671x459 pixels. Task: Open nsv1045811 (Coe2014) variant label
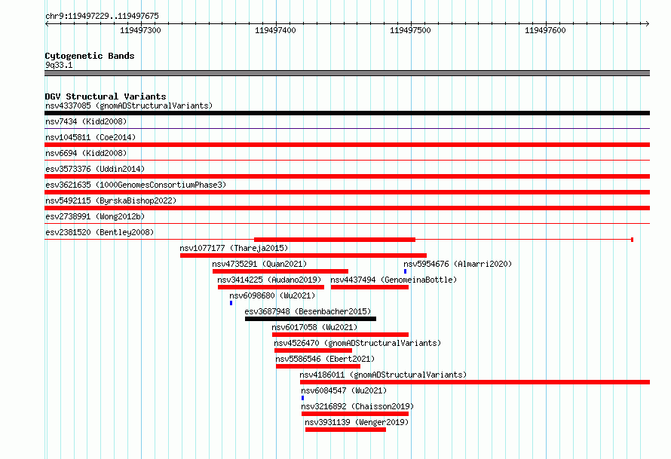pos(90,137)
